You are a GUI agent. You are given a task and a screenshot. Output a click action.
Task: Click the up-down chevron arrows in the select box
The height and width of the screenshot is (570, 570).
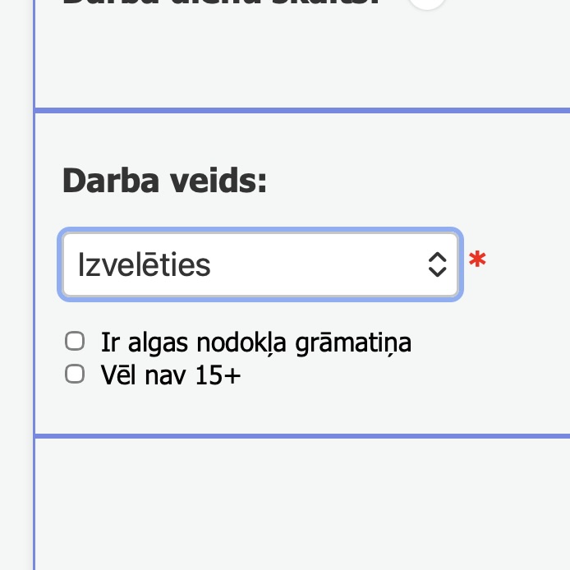437,264
